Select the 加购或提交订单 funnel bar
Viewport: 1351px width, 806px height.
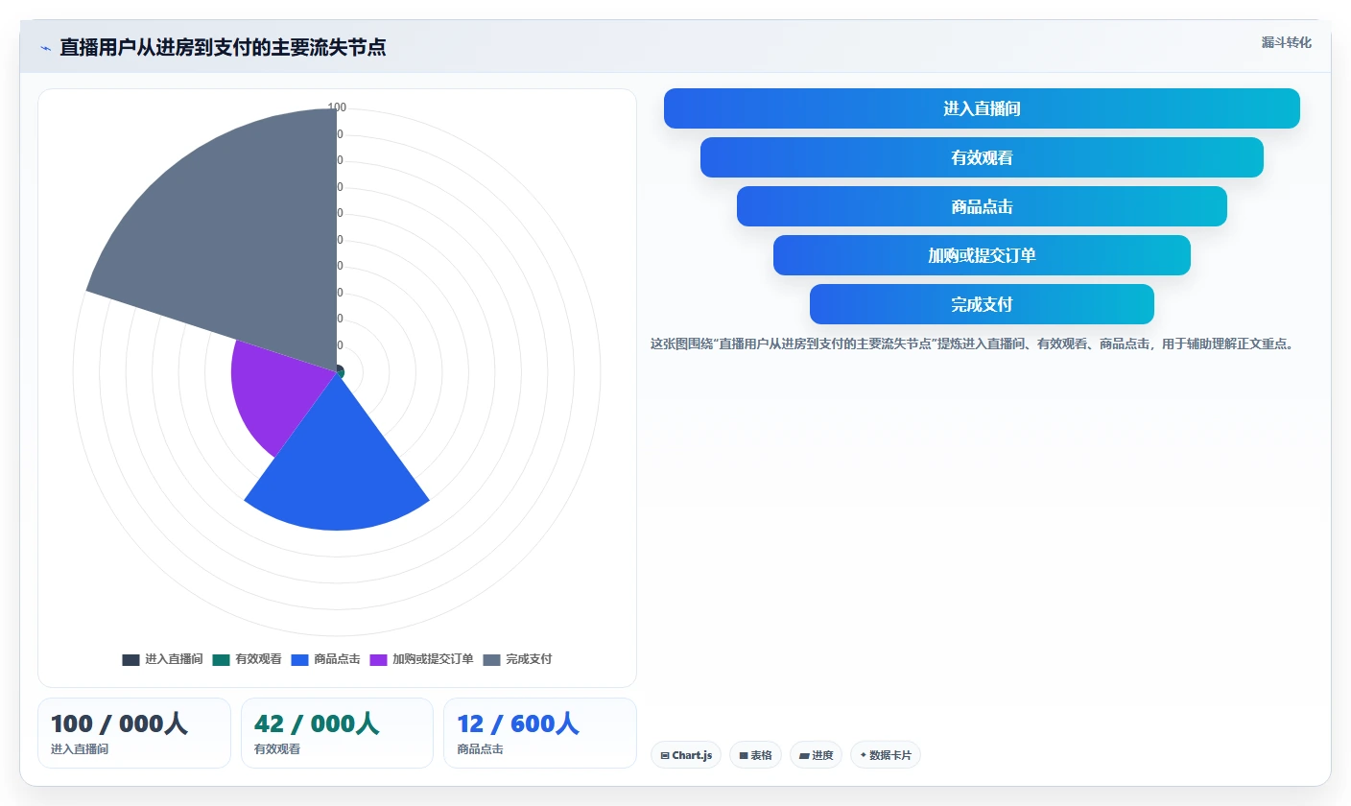[982, 255]
